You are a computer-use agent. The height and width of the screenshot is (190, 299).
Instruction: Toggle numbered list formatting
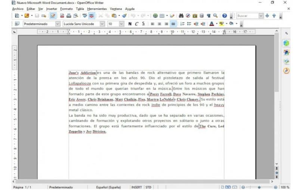pyautogui.click(x=182, y=24)
